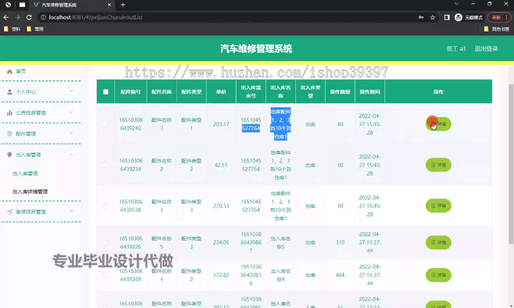Click quantity 310 cell
Viewport: 514px width, 308px height.
coord(340,242)
